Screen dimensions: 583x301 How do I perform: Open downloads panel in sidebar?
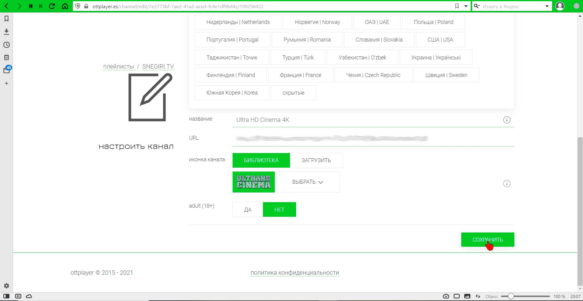click(x=6, y=32)
